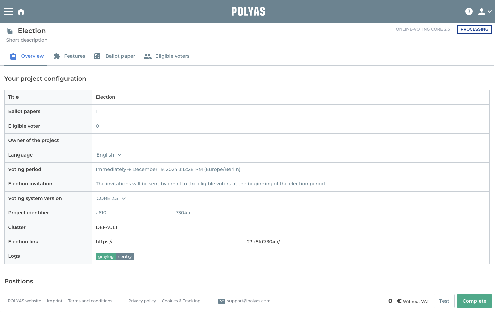
Task: Open the Terms and conditions link
Action: pos(90,301)
